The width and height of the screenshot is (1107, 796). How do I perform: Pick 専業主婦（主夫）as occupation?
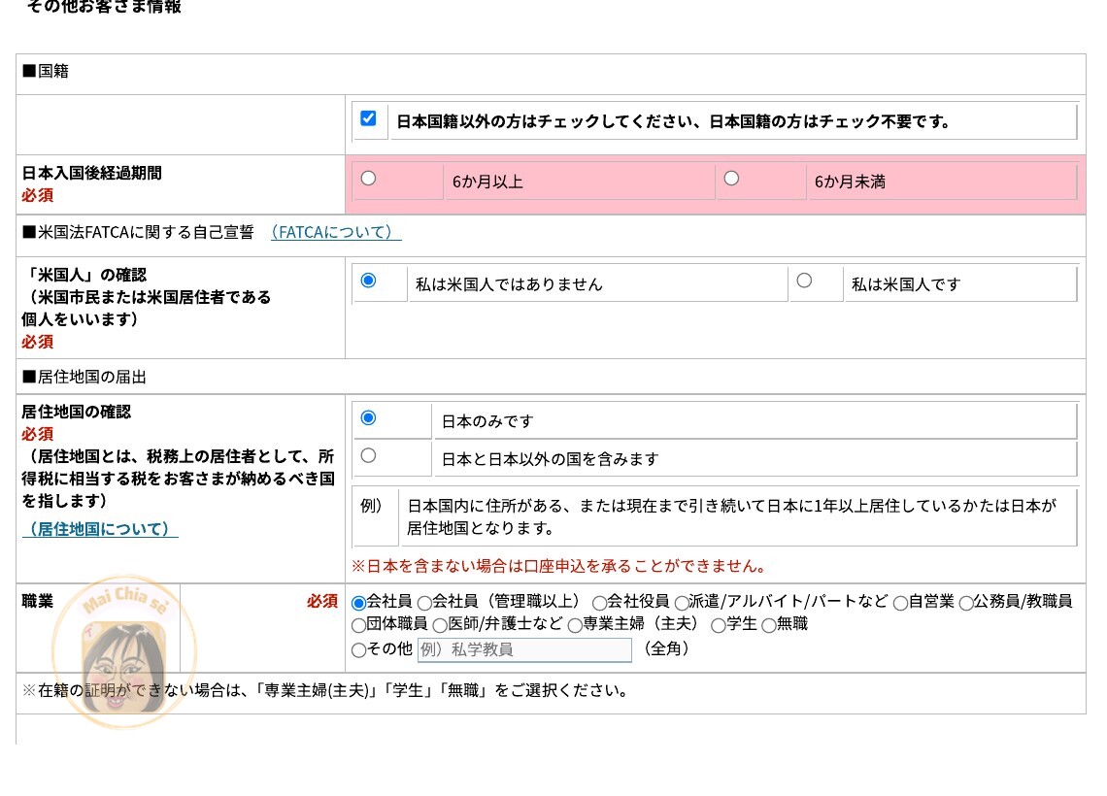575,625
